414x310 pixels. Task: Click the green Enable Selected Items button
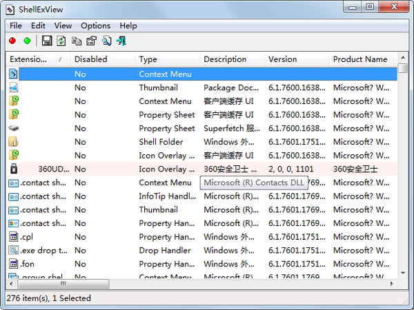(27, 41)
